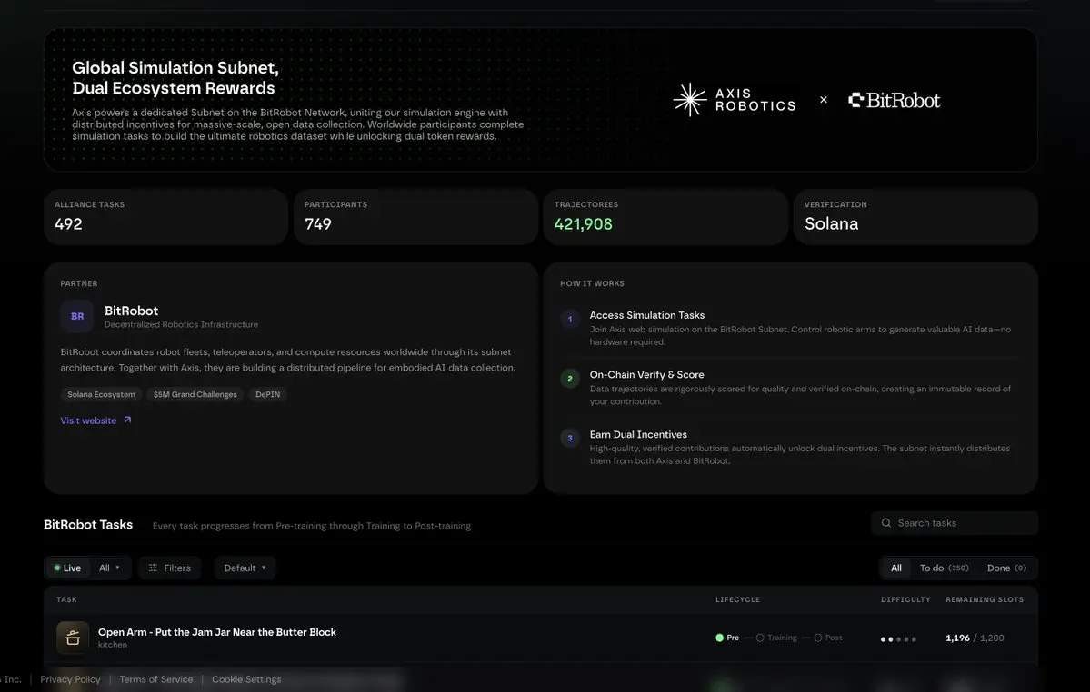Viewport: 1090px width, 692px height.
Task: Click the green Live status dot
Action: pos(57,568)
